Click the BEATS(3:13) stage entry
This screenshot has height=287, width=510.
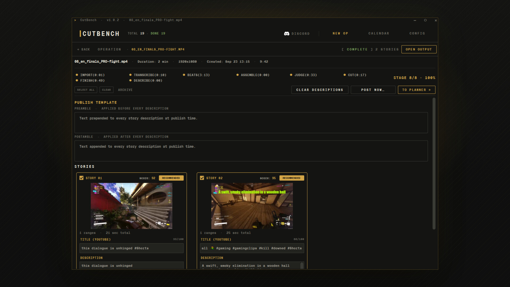(x=196, y=75)
